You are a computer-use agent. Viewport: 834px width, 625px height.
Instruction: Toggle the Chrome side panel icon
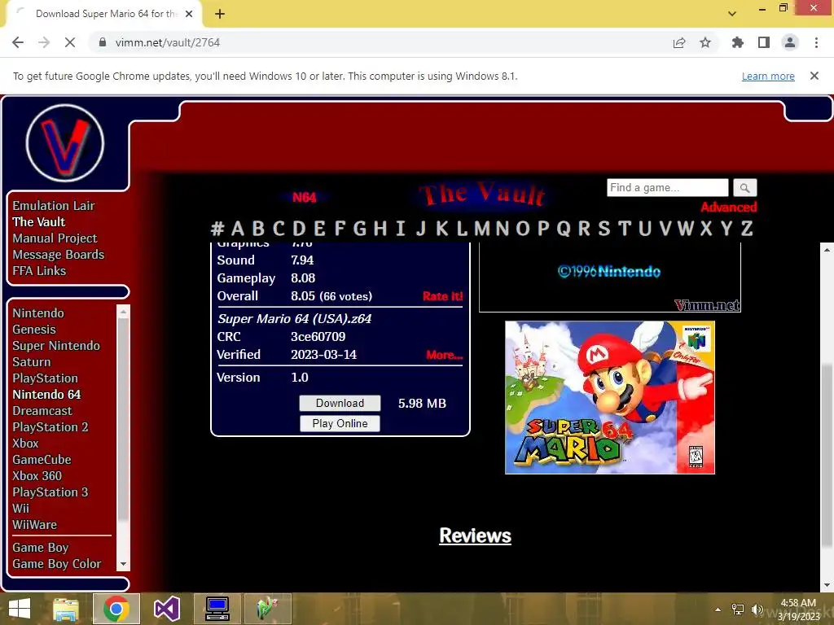(764, 42)
